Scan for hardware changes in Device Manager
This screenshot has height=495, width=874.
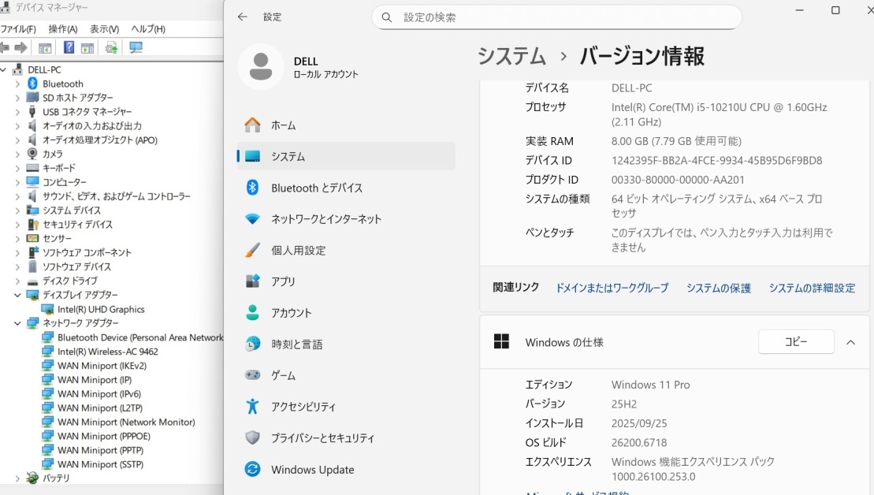pyautogui.click(x=111, y=47)
